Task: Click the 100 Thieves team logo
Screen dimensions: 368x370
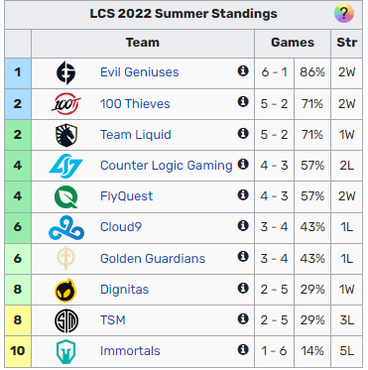Action: pyautogui.click(x=66, y=104)
